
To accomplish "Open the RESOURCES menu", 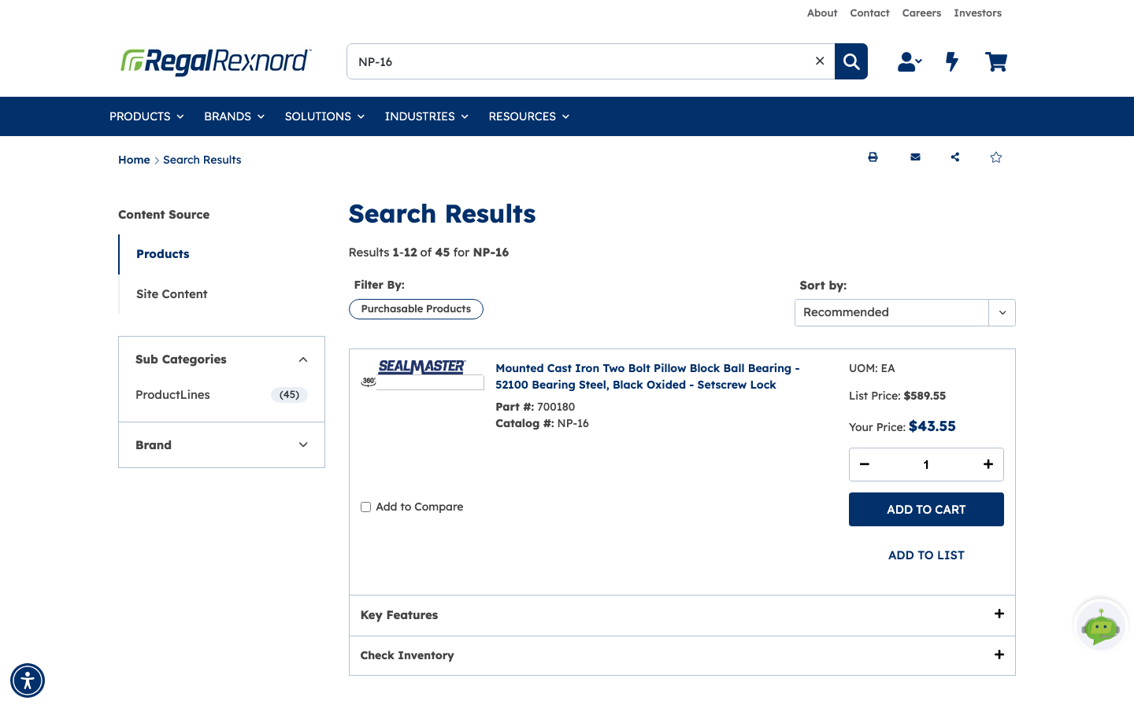I will (528, 116).
